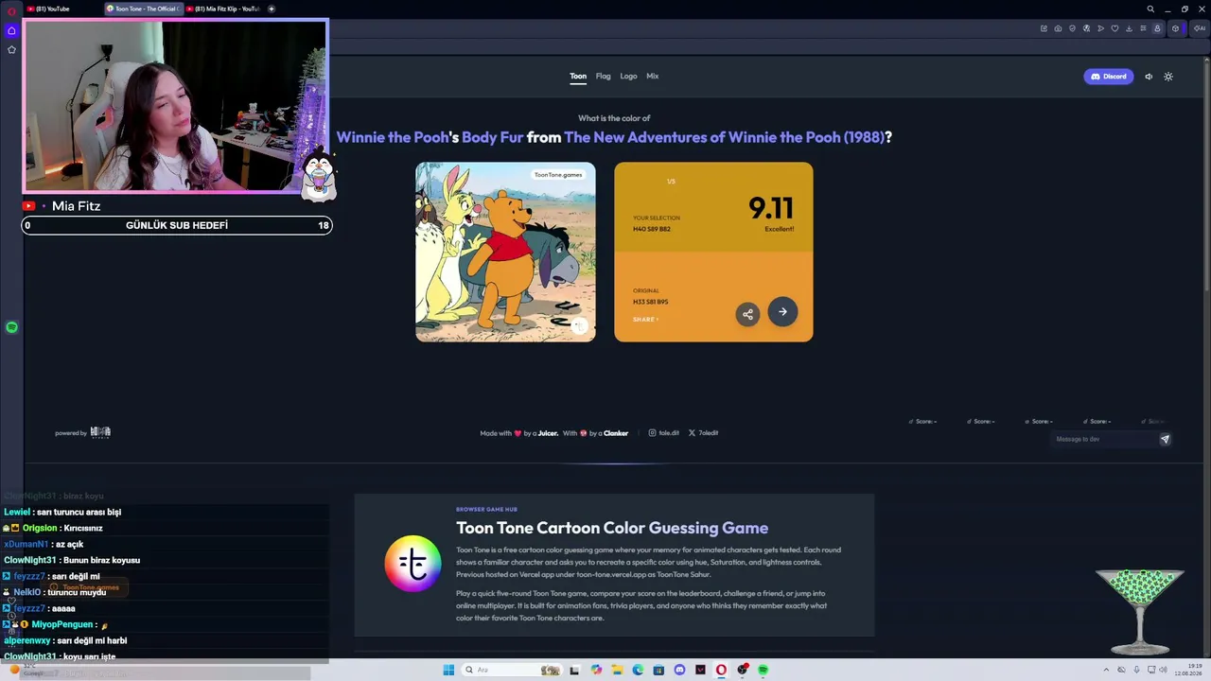The width and height of the screenshot is (1211, 681).
Task: Open the browser translate globe icon
Action: tap(1086, 28)
